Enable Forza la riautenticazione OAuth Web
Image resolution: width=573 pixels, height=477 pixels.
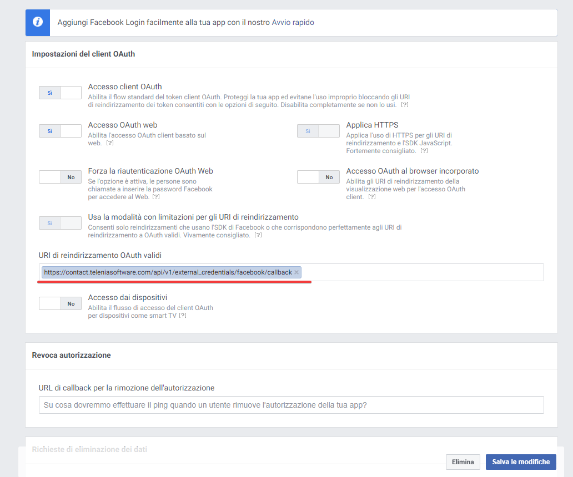(61, 177)
